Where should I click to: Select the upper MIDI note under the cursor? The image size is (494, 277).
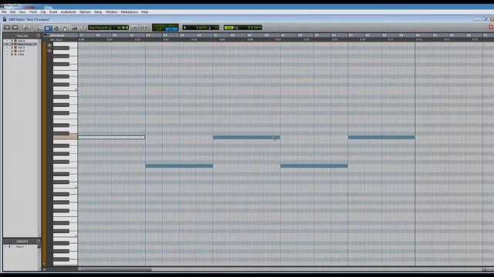coord(246,137)
